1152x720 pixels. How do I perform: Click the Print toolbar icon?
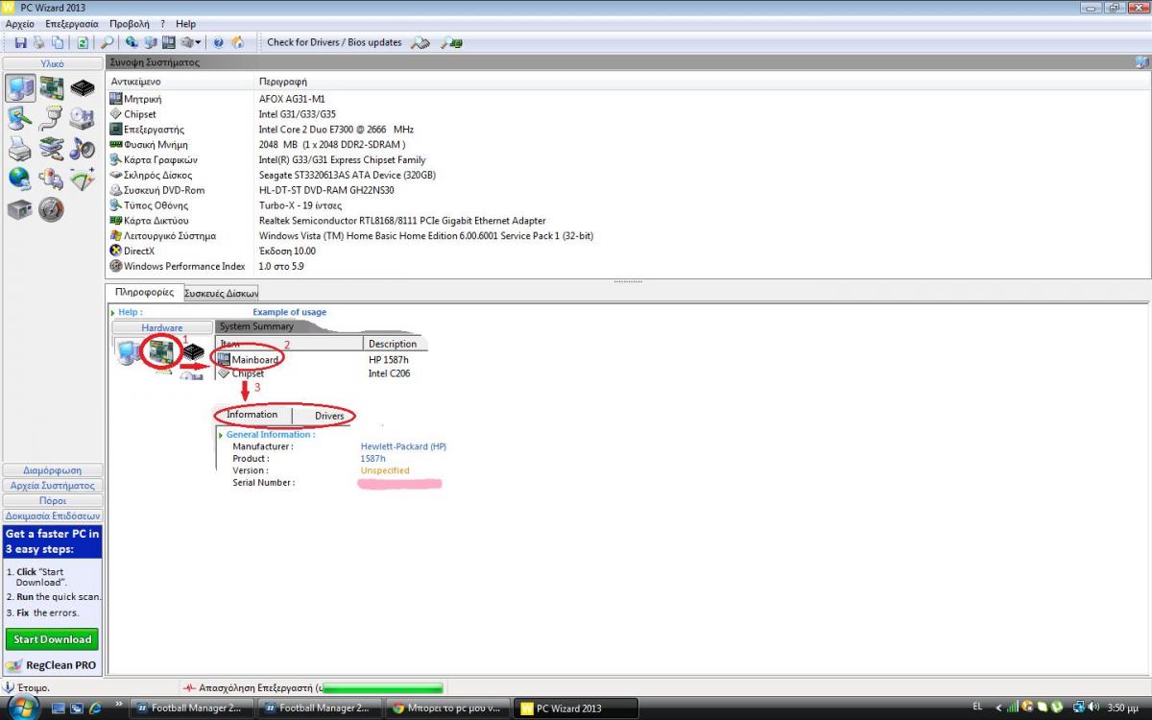click(x=39, y=42)
